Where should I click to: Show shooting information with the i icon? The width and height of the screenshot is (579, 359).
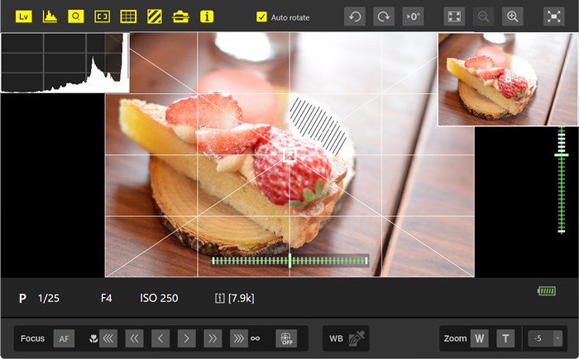click(207, 17)
